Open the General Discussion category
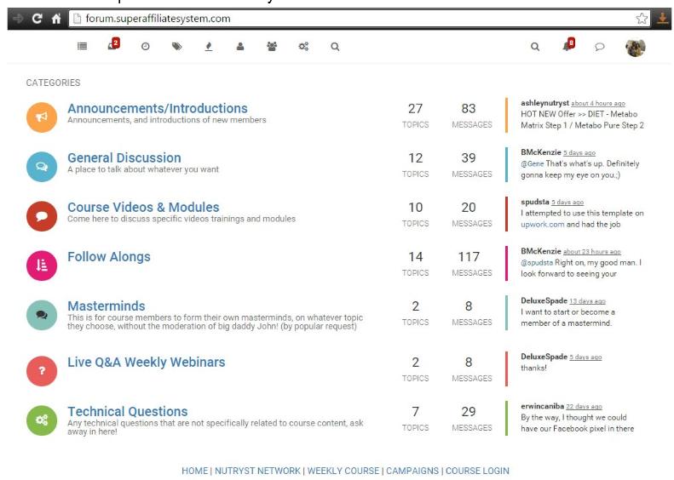 (124, 157)
